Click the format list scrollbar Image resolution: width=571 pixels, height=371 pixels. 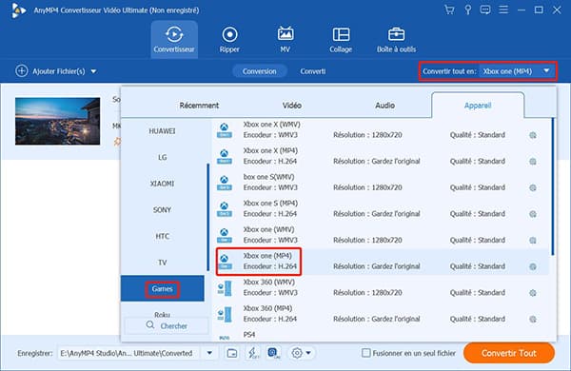(x=553, y=186)
